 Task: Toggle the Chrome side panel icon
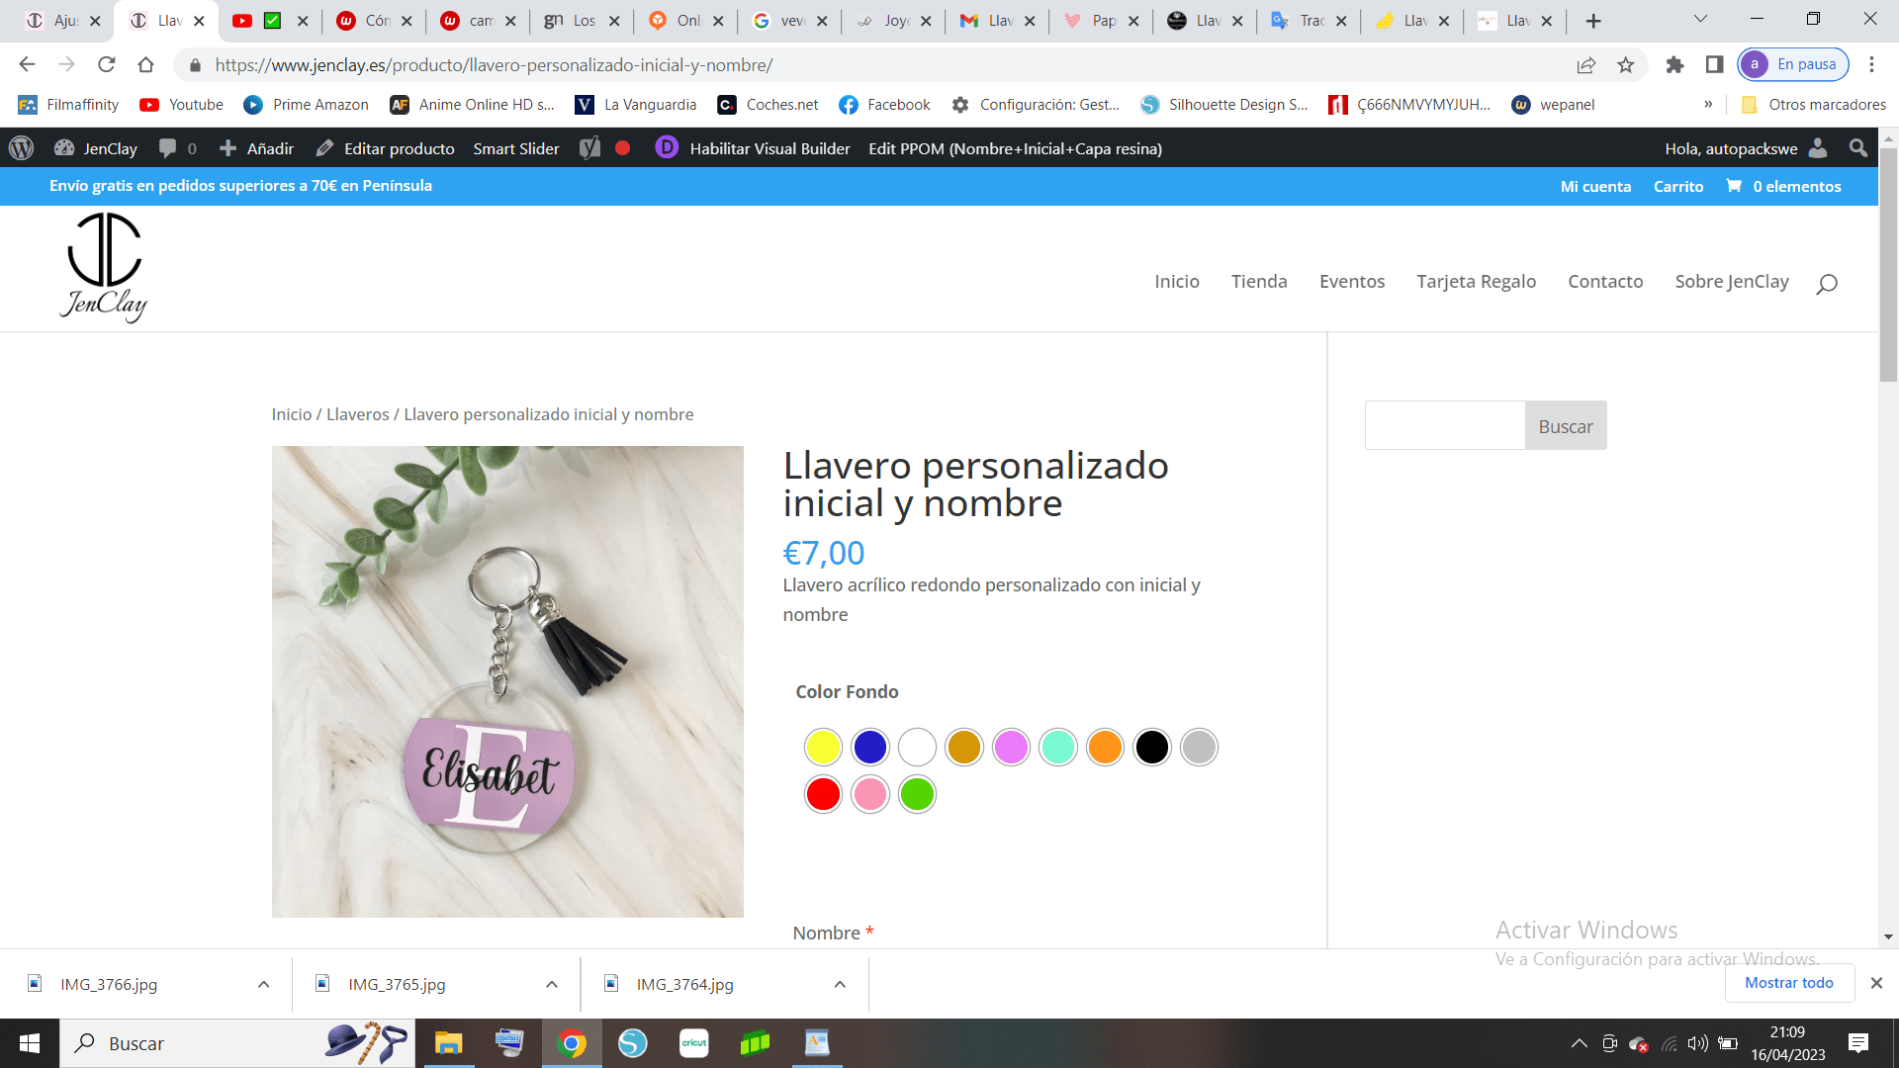tap(1715, 65)
